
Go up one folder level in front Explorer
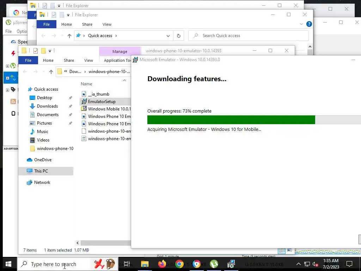point(51,72)
